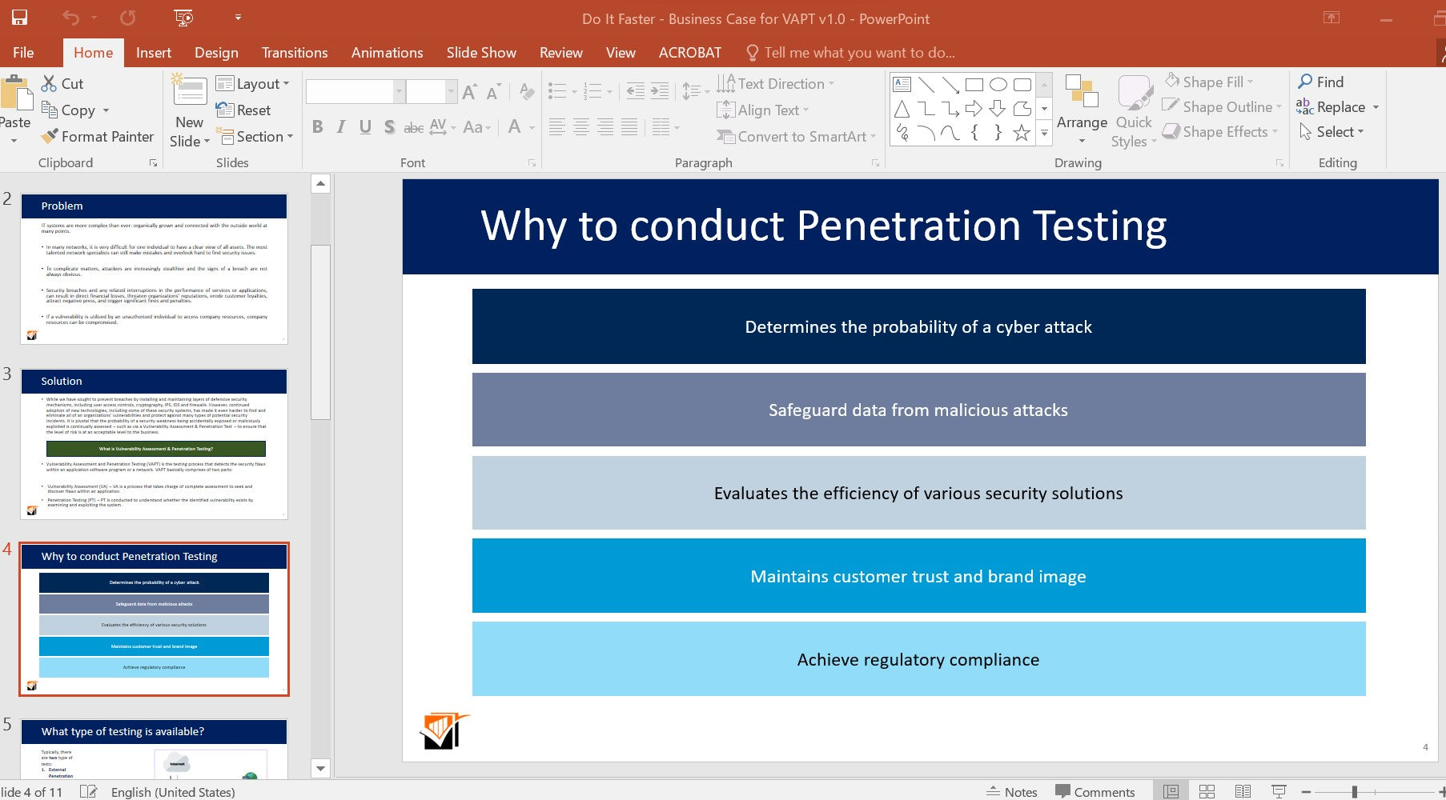Screen dimensions: 1446x800
Task: Open the Design ribbon tab
Action: click(216, 53)
